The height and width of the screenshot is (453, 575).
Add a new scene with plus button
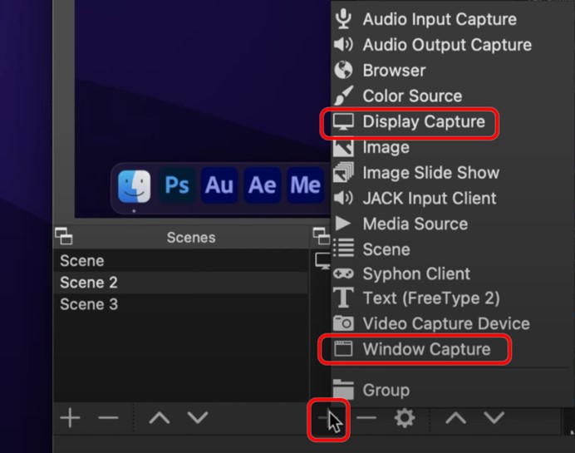point(70,417)
